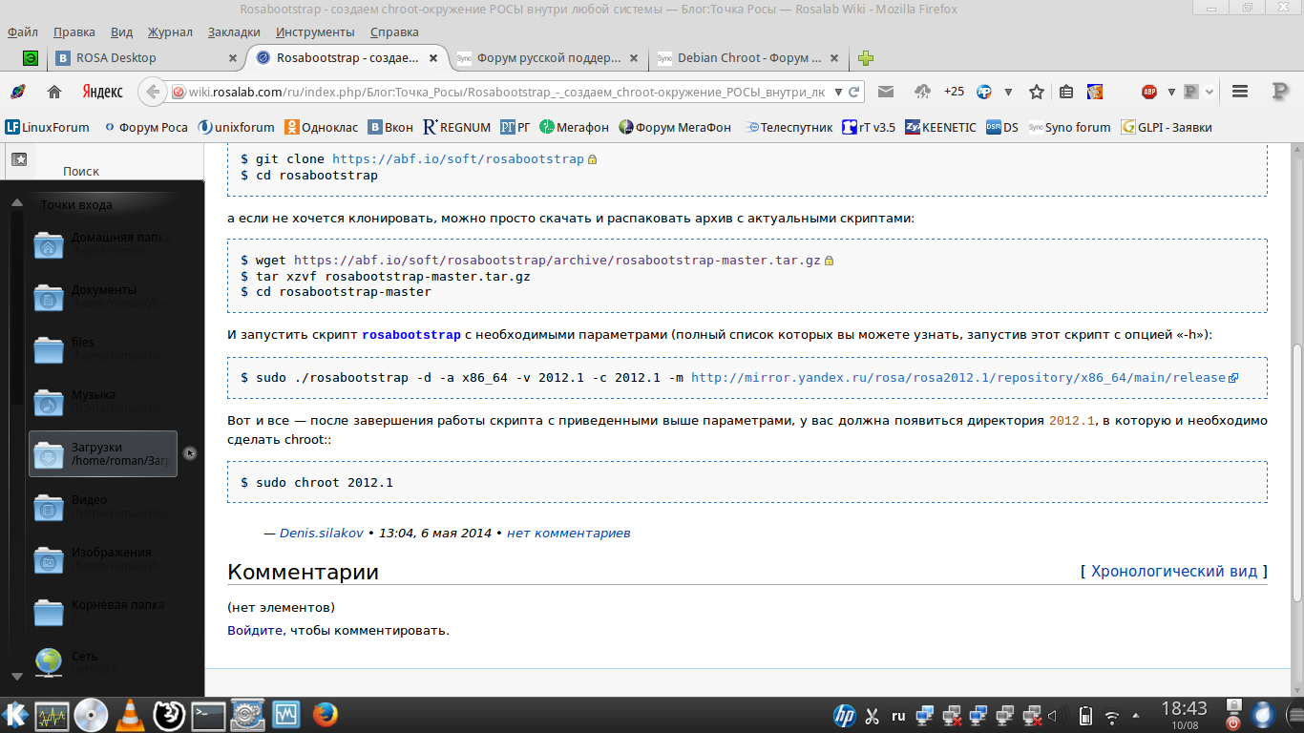Viewport: 1304px width, 733px height.
Task: Launch VLC media player from taskbar
Action: point(130,714)
